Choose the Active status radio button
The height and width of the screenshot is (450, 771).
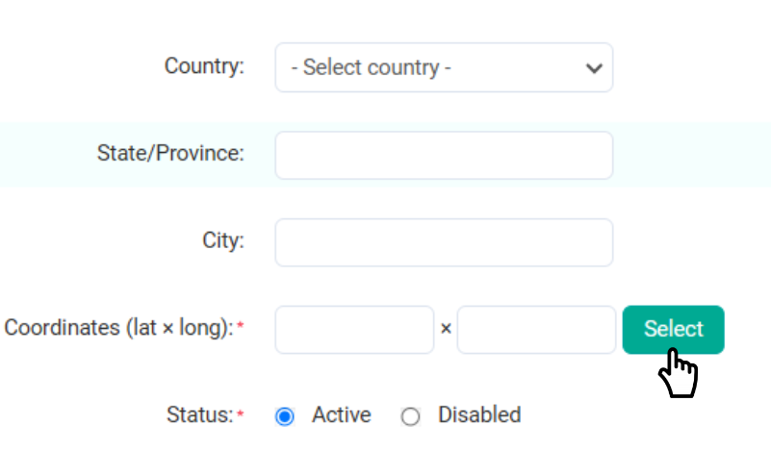284,416
